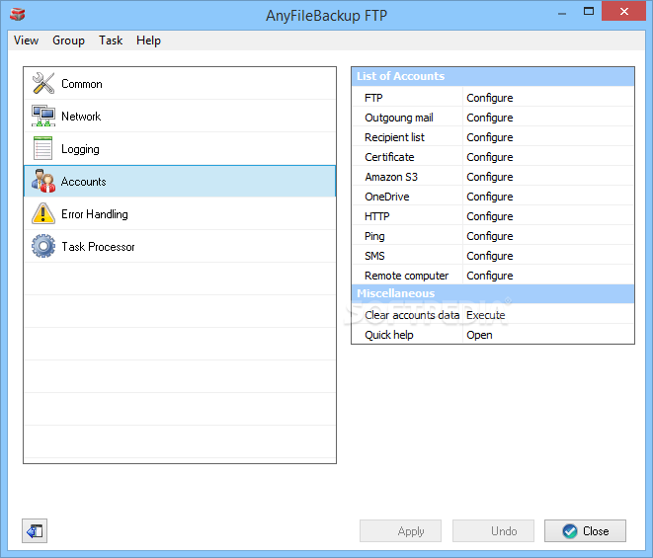Select the Task Processor category
The width and height of the screenshot is (653, 558).
pyautogui.click(x=180, y=247)
